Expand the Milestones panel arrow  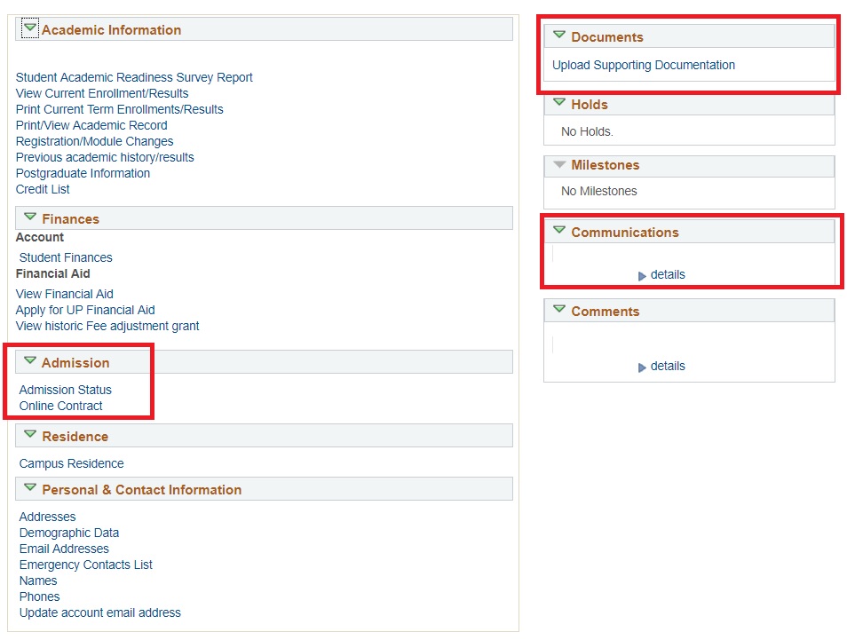coord(558,164)
